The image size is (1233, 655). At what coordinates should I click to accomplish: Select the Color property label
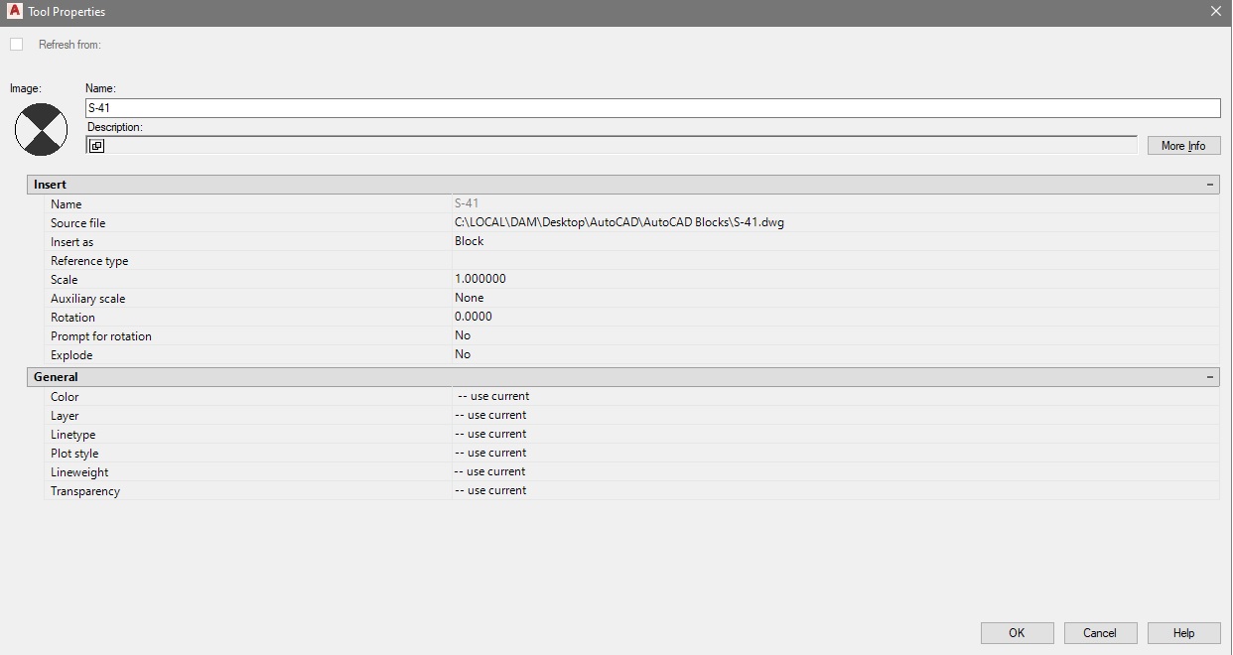[65, 397]
